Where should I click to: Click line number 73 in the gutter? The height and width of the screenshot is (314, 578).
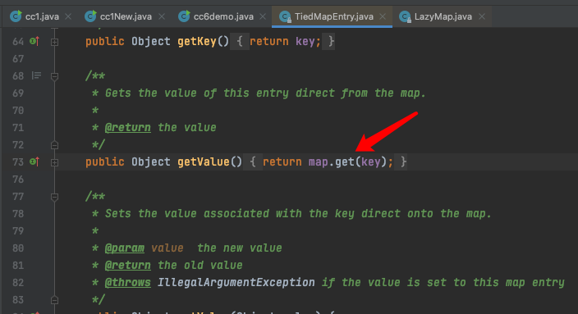click(x=18, y=162)
